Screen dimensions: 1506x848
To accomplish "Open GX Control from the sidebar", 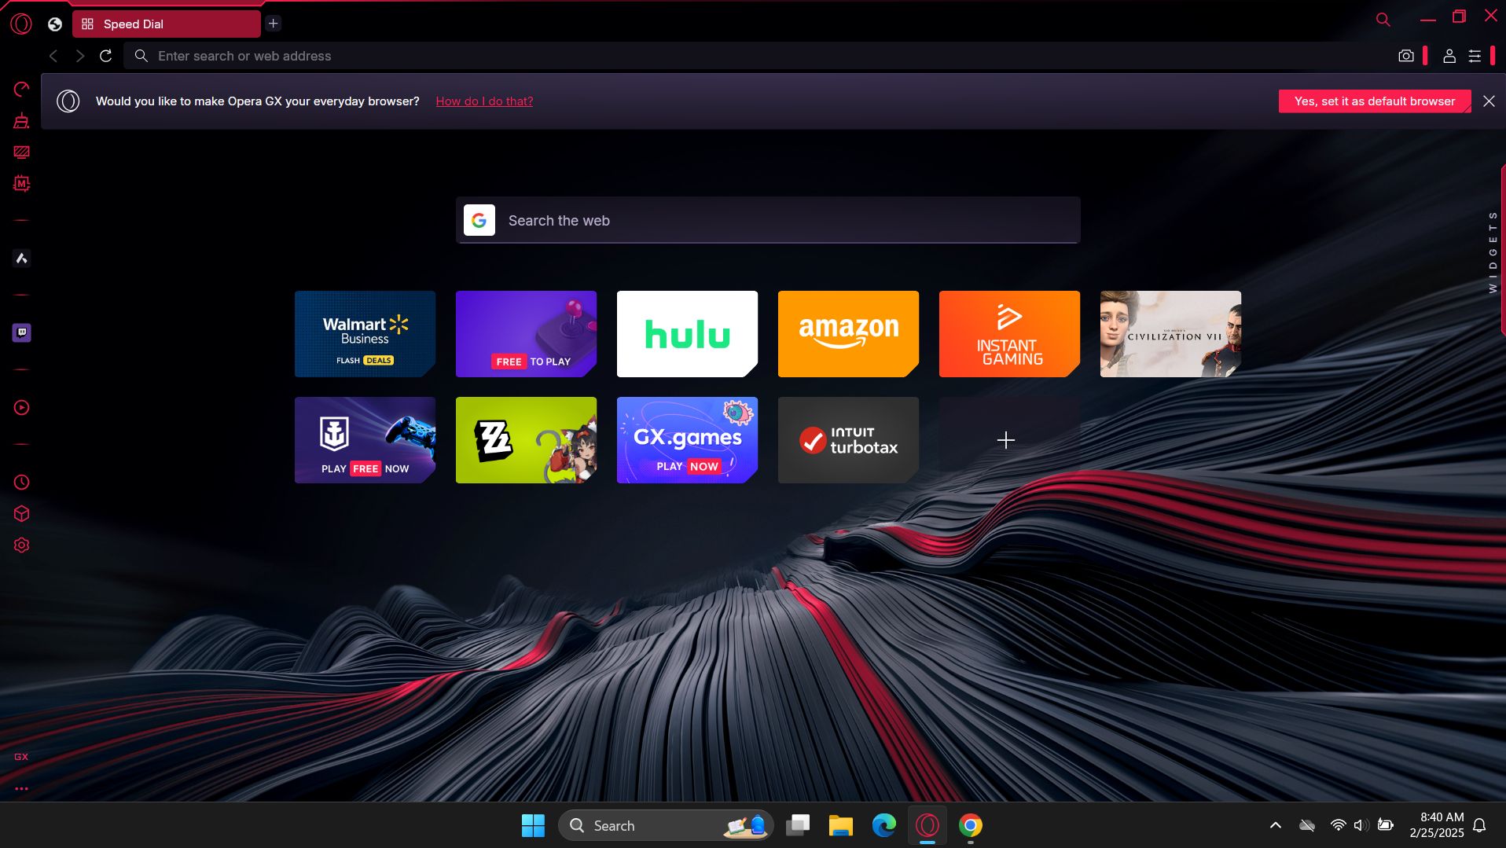I will tap(21, 89).
